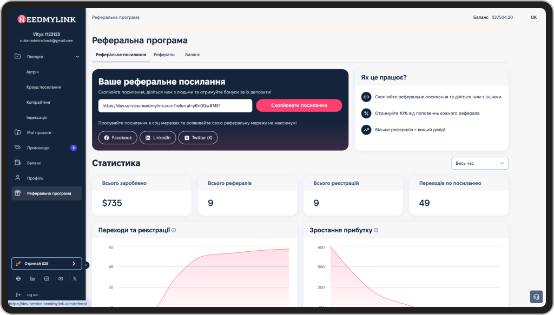Viewport: 554px width, 315px height.
Task: Go to Мої проєкти in sidebar
Action: tap(39, 132)
